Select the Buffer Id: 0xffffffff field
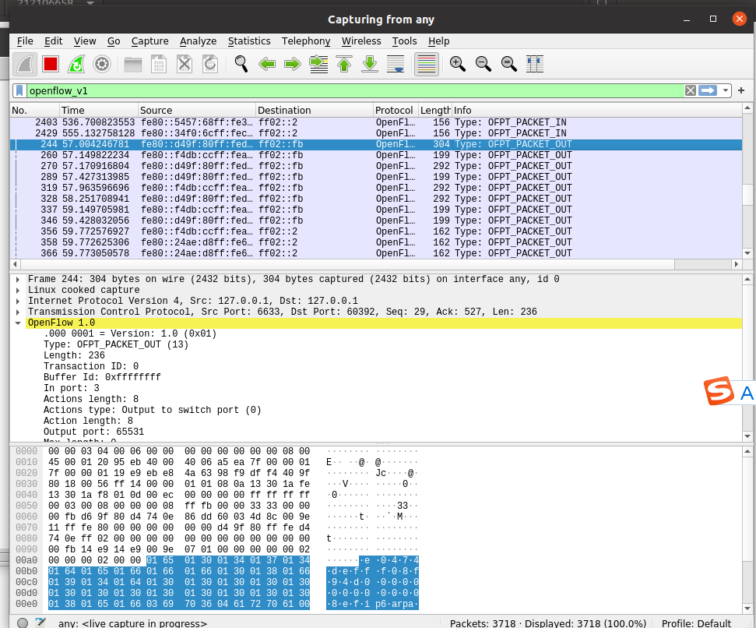Screen dimensions: 756x628 (102, 377)
